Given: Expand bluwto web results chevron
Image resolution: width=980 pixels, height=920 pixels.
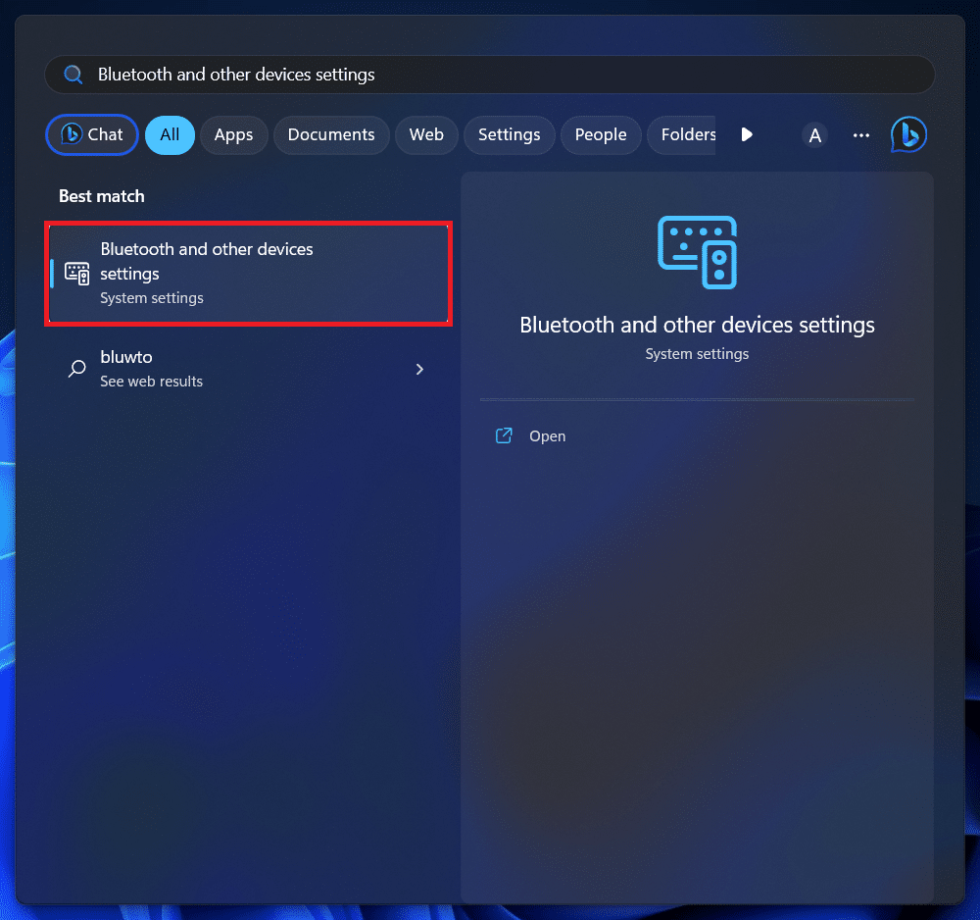Looking at the screenshot, I should click(419, 369).
